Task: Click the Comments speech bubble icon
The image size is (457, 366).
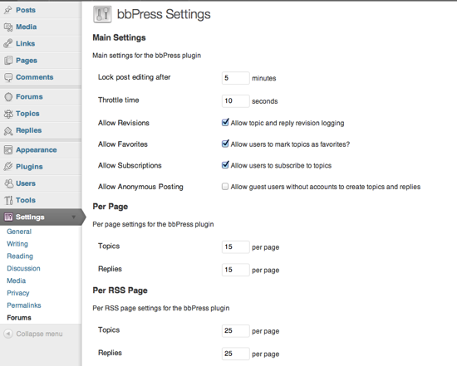Action: [x=8, y=77]
